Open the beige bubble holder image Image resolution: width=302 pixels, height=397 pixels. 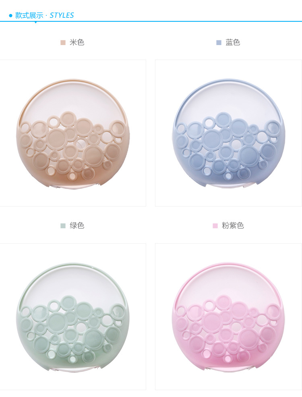(x=73, y=134)
